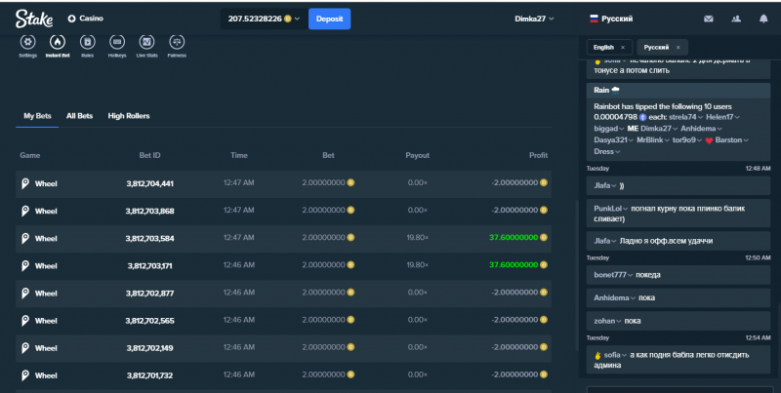This screenshot has height=393, width=781.
Task: Open bet ID 3,812,702,877
Action: (x=150, y=293)
